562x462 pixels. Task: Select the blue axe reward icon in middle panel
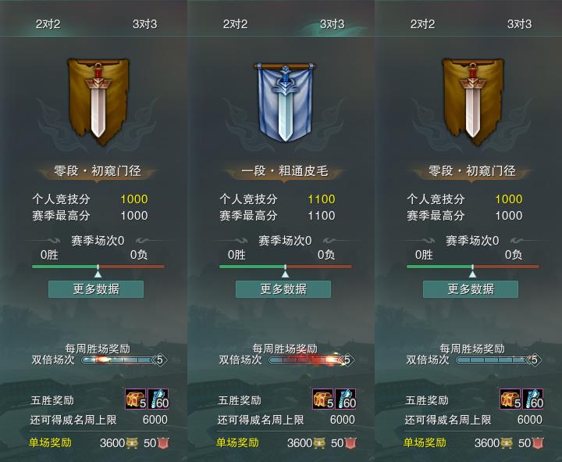click(346, 399)
